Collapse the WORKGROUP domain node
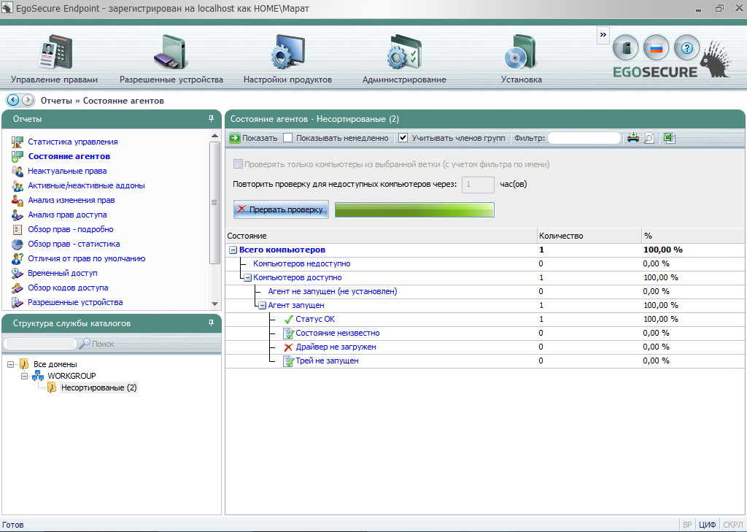Image resolution: width=747 pixels, height=532 pixels. coord(25,376)
